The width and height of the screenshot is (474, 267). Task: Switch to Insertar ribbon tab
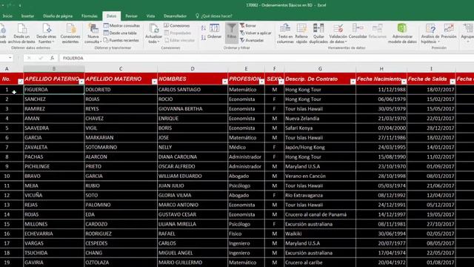27,16
